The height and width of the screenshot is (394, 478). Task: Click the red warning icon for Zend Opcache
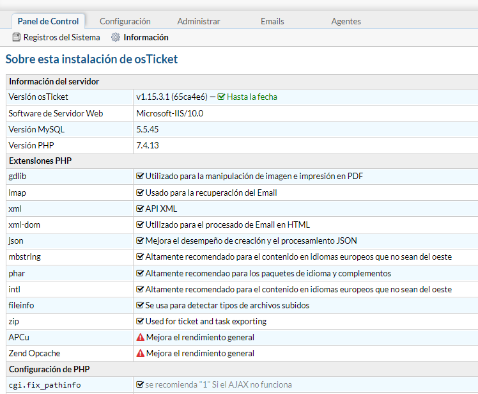coord(140,353)
